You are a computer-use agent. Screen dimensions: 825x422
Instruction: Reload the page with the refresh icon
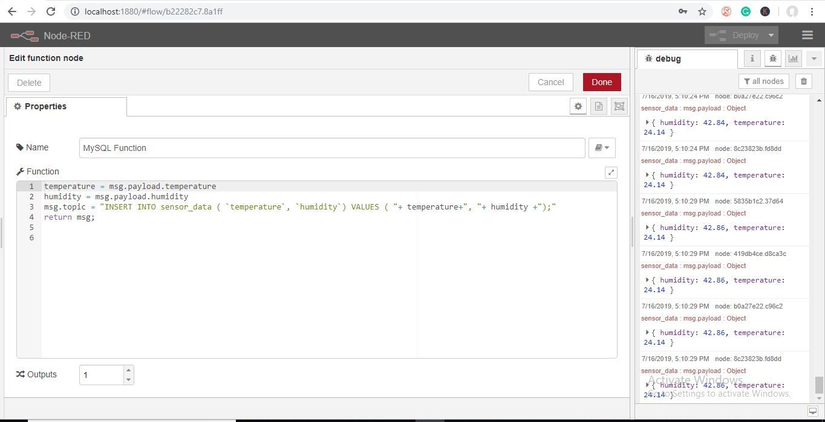pyautogui.click(x=51, y=11)
